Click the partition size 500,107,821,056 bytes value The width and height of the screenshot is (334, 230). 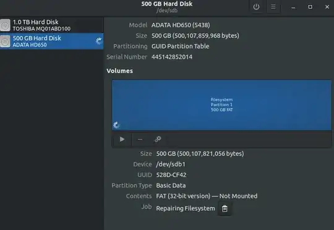coord(200,153)
